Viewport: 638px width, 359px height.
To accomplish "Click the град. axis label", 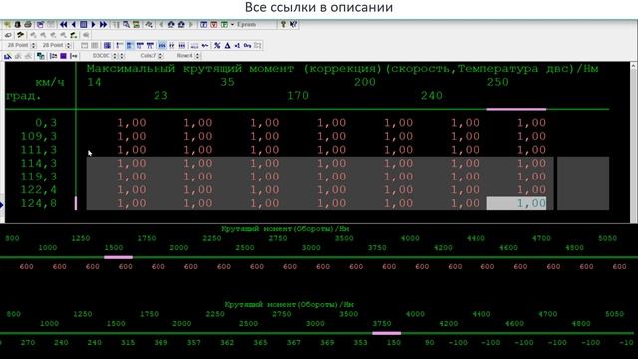I will (24, 96).
